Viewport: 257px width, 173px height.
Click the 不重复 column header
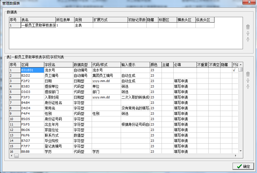203,65
